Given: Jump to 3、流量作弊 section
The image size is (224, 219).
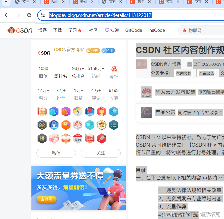Looking at the screenshot, I should [172, 207].
